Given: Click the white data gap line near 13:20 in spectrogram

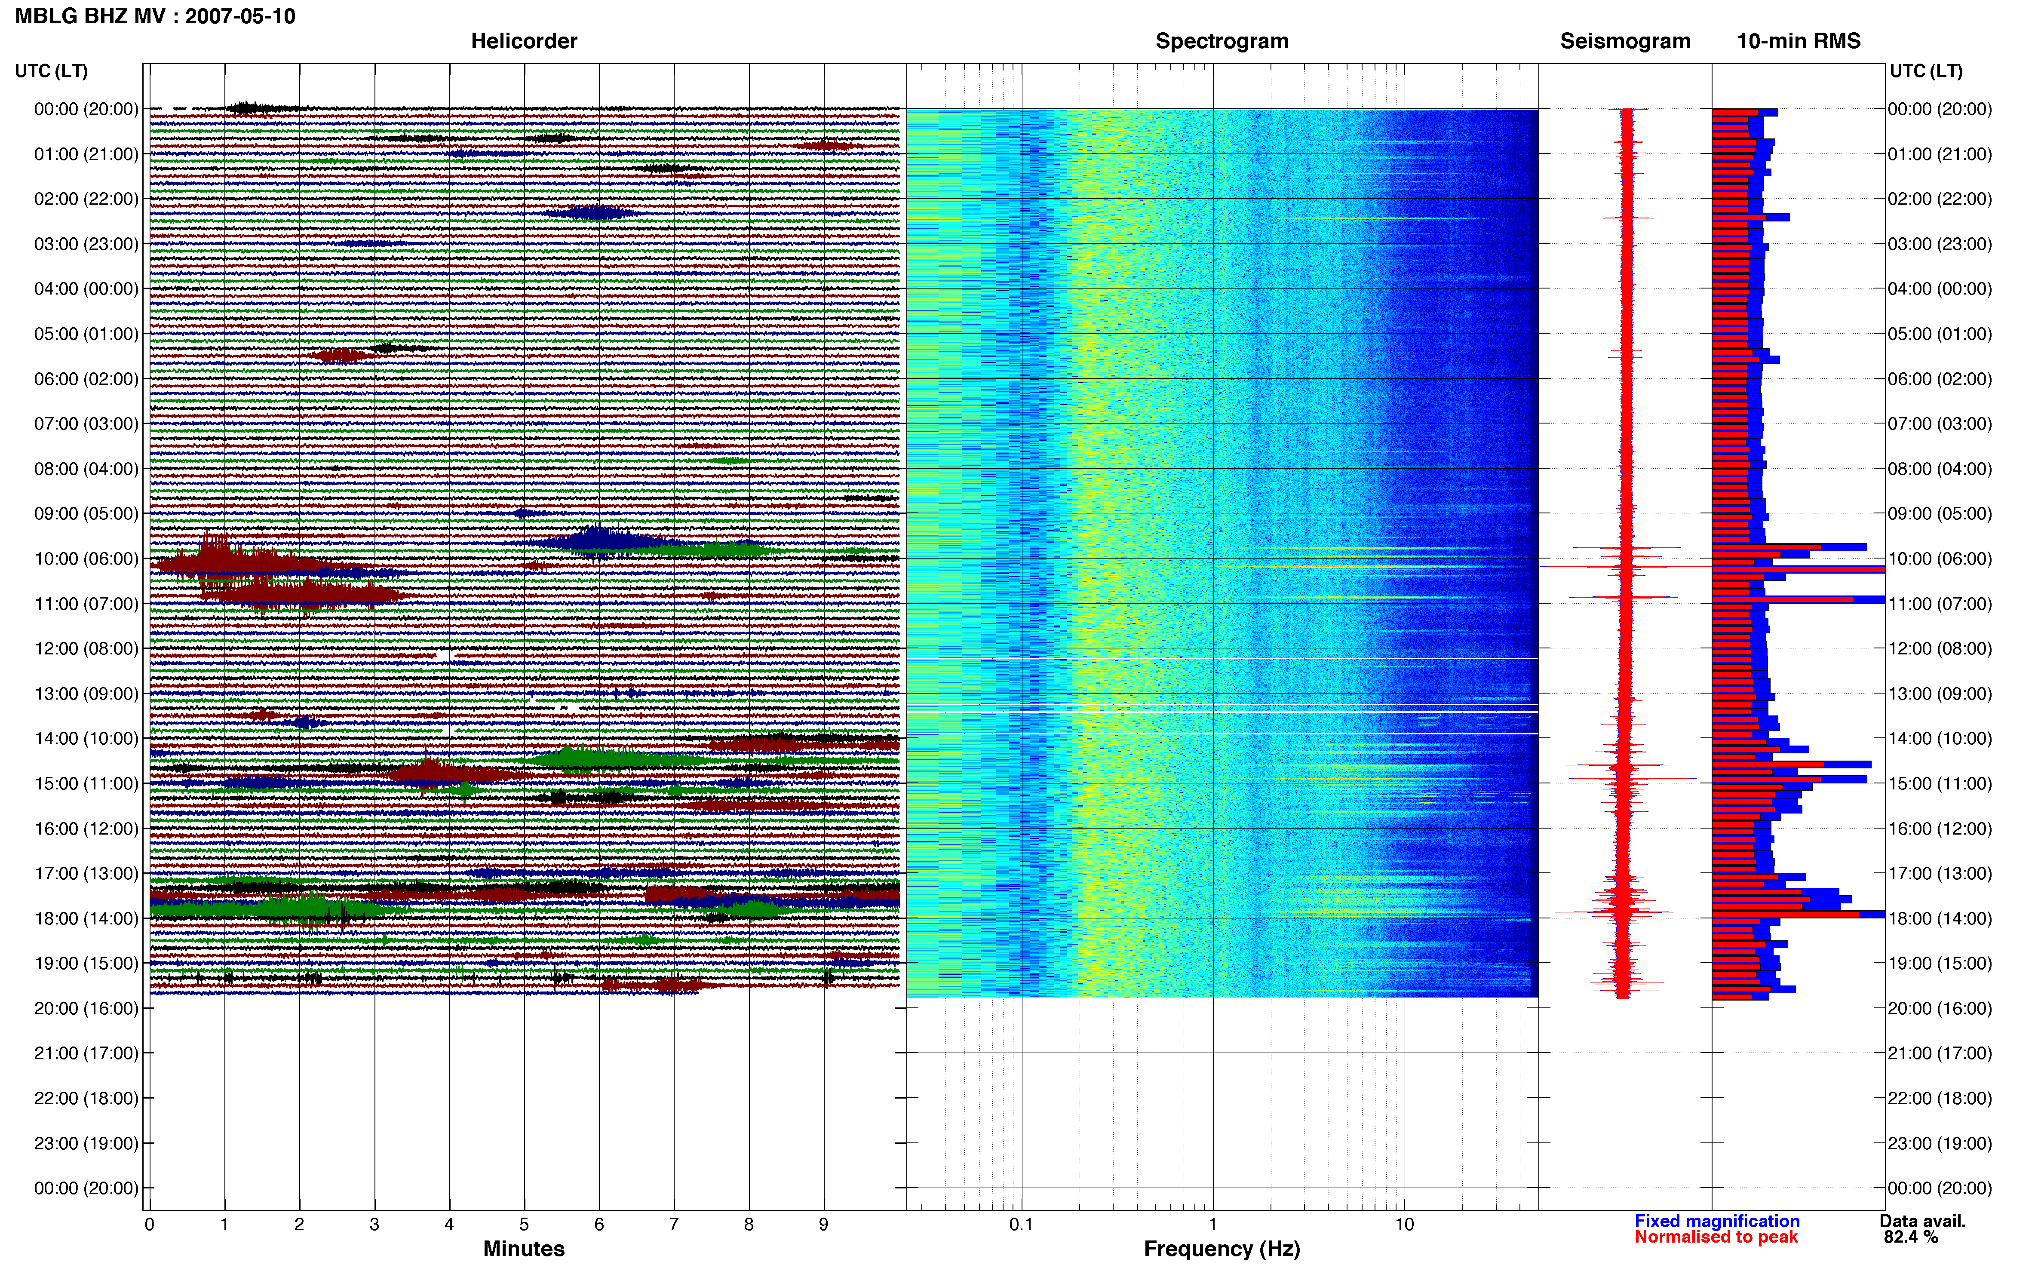Looking at the screenshot, I should pos(1222,711).
